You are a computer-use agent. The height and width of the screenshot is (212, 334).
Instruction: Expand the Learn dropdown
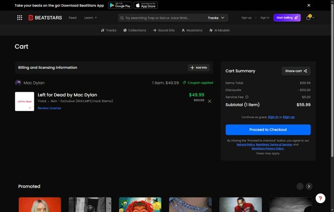[x=90, y=18]
